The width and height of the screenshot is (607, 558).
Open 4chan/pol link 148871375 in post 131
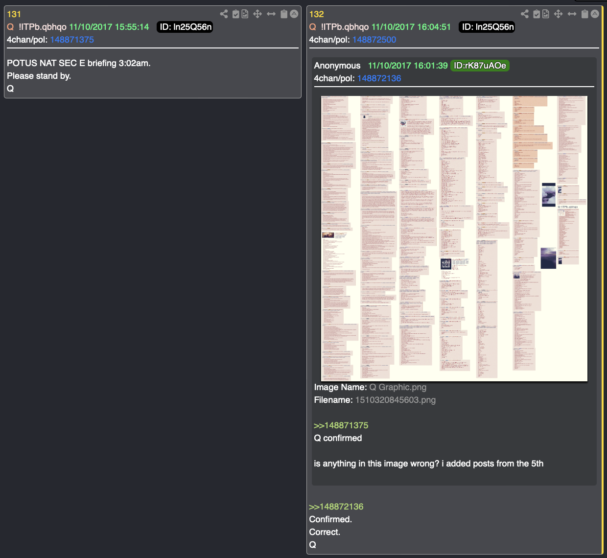pyautogui.click(x=72, y=40)
